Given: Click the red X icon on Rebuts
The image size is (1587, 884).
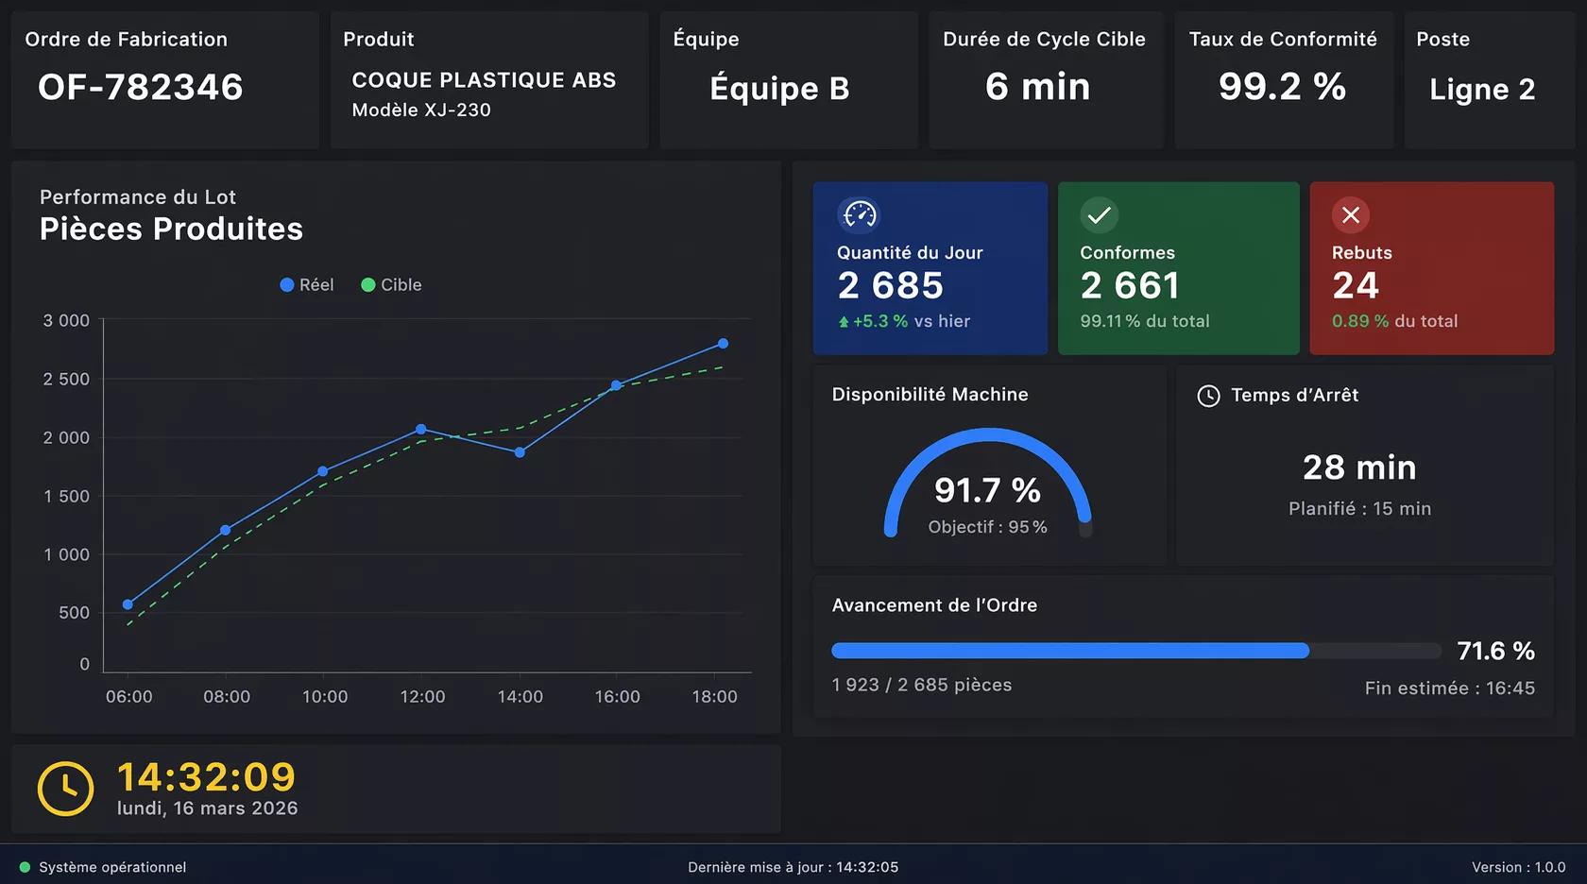Looking at the screenshot, I should click(x=1351, y=215).
